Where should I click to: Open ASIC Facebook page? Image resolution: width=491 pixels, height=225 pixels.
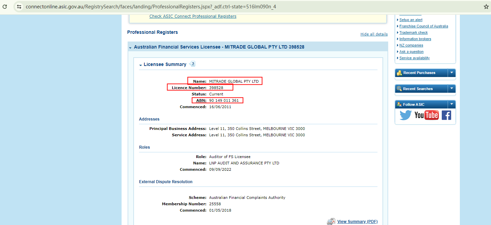tap(446, 115)
